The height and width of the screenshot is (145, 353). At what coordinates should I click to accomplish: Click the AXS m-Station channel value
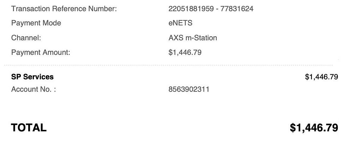tap(193, 38)
